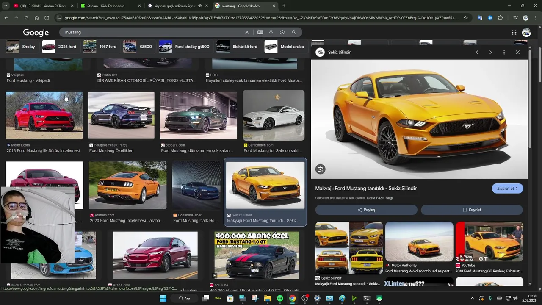Viewport: 542px width, 305px height.
Task: Go back to the previous page
Action: coord(6,18)
